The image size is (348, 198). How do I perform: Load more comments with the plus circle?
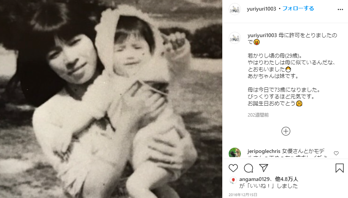pos(286,131)
